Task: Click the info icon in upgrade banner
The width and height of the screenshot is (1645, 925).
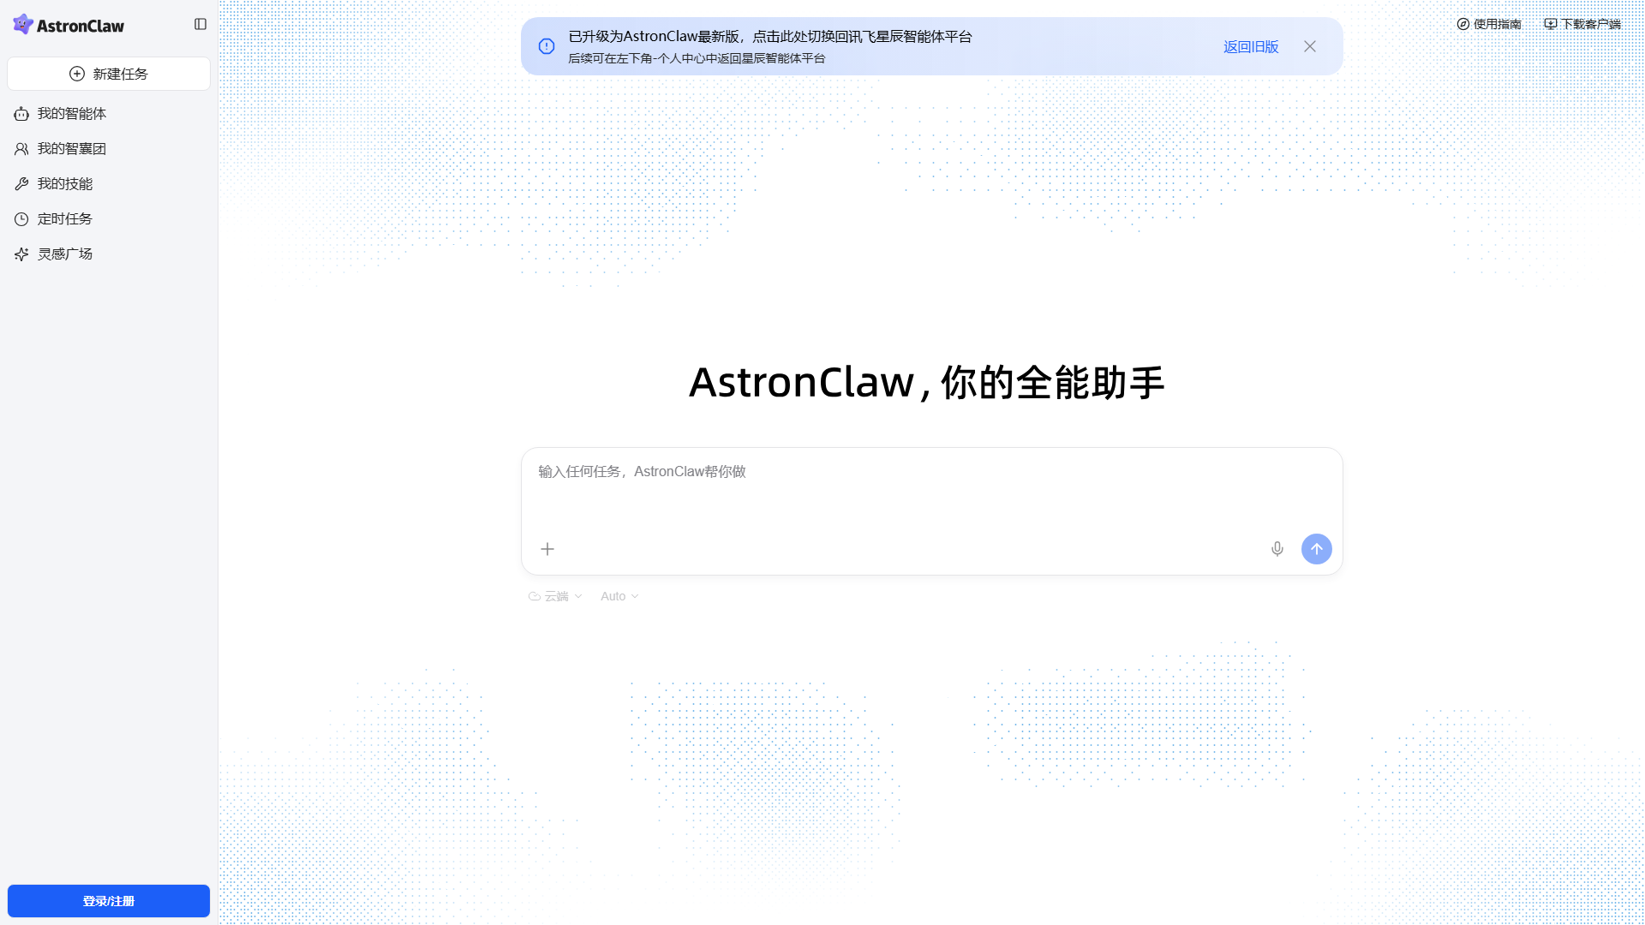Action: [x=547, y=46]
